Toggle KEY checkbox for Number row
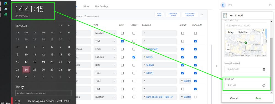Viewport: 275px width, 104px height. point(122,33)
